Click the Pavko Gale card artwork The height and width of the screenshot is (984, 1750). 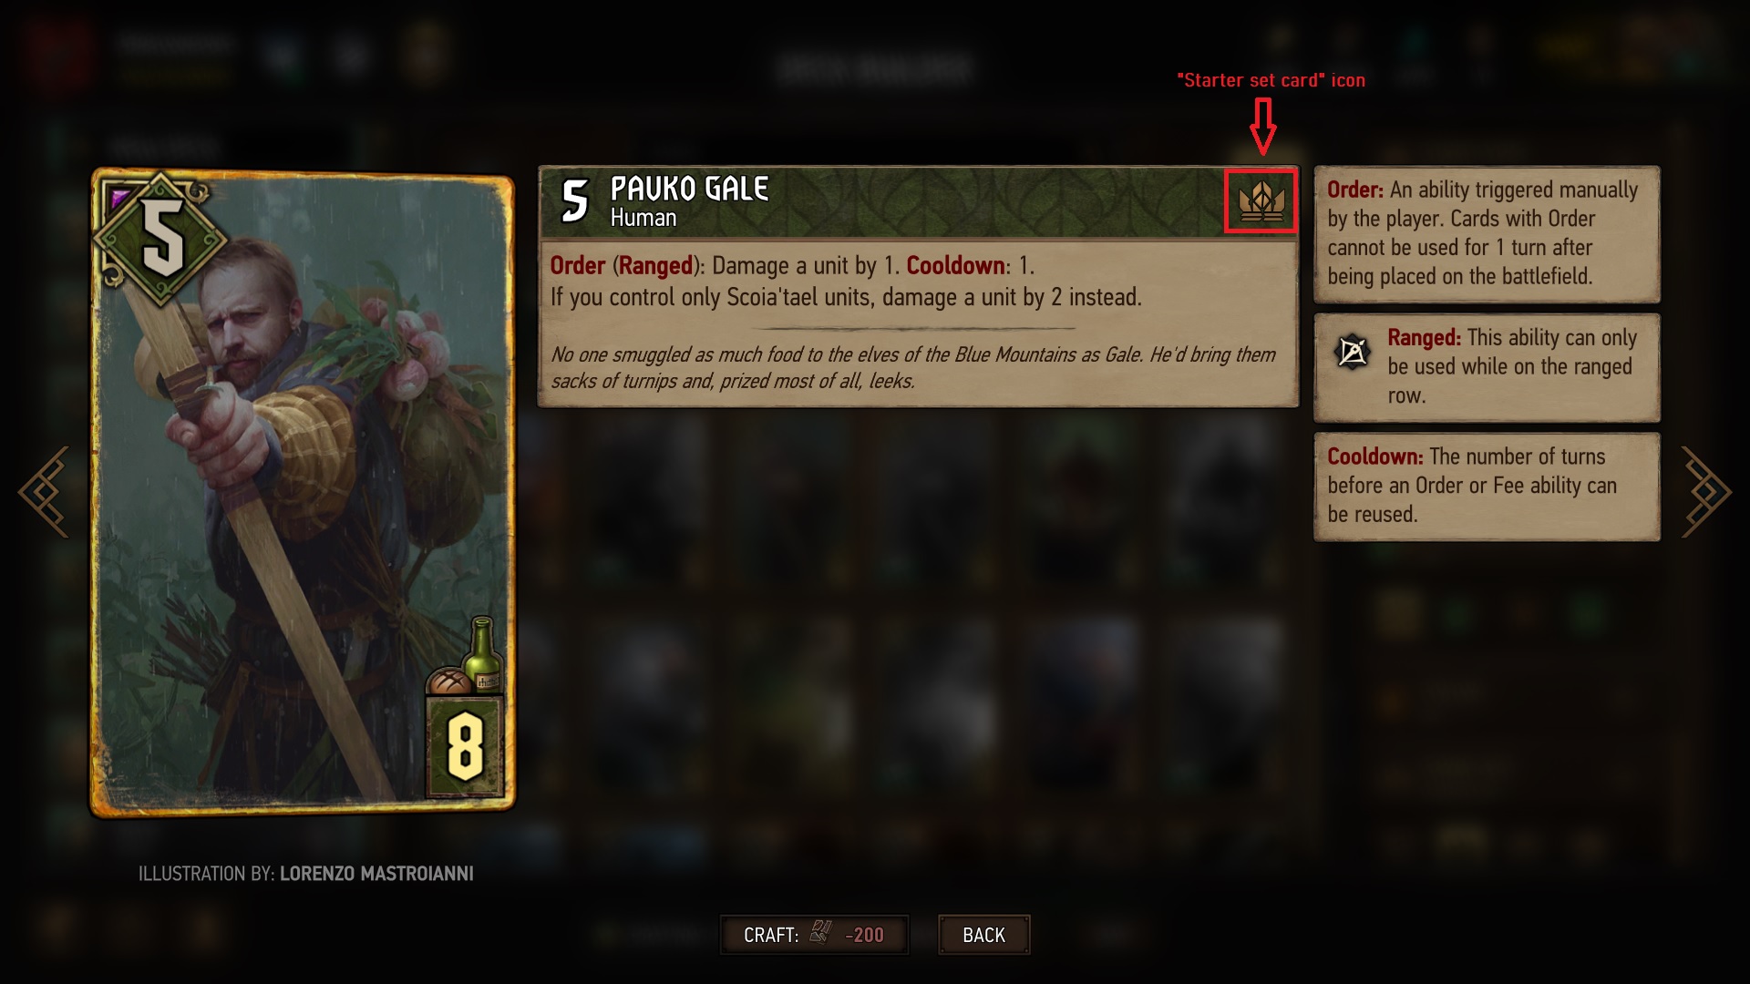point(303,492)
